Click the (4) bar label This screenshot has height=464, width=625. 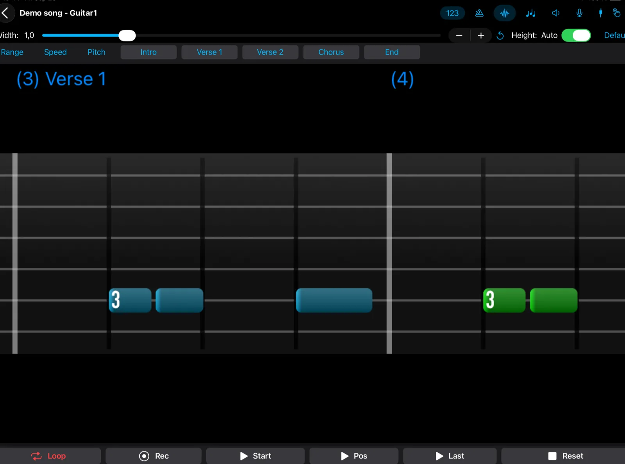[x=402, y=79]
